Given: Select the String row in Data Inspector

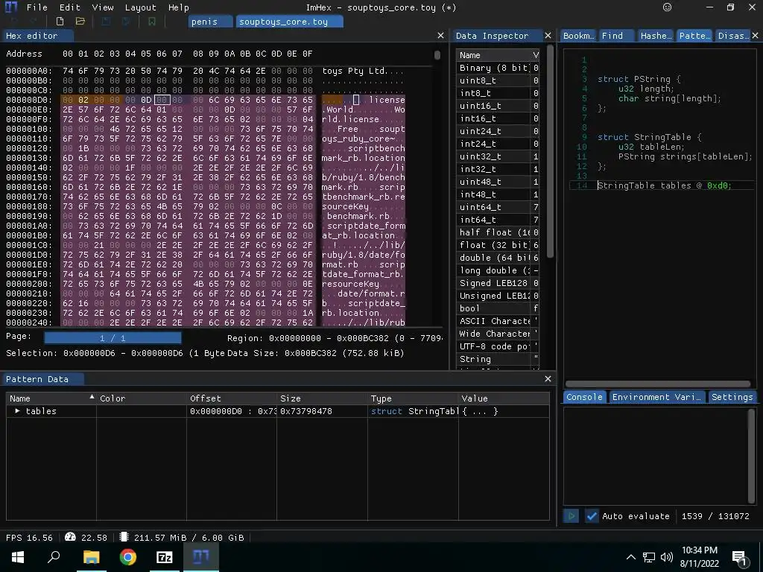Looking at the screenshot, I should point(498,358).
